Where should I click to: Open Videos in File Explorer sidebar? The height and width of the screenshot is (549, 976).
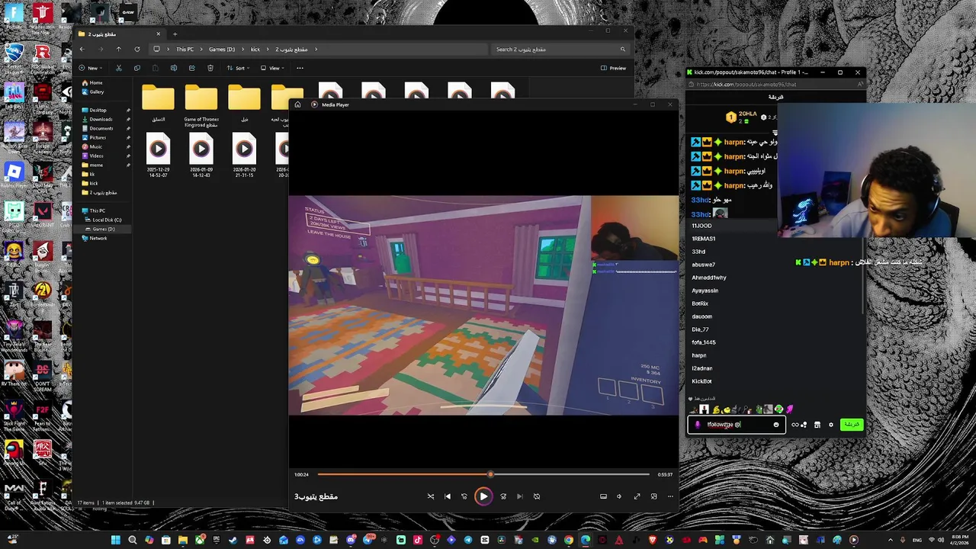[96, 156]
